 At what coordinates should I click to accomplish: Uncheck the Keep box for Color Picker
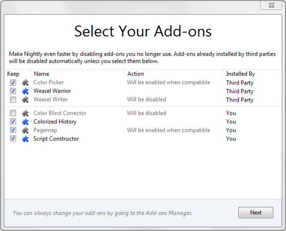13,82
